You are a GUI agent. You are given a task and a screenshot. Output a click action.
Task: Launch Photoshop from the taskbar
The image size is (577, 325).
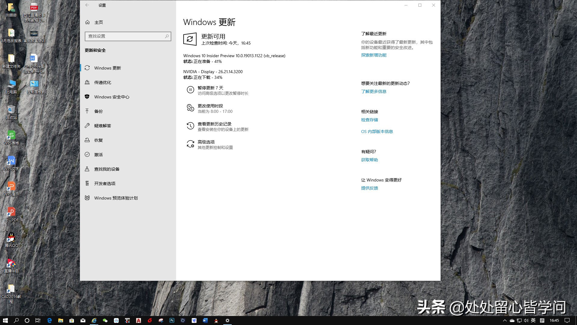coord(172,320)
